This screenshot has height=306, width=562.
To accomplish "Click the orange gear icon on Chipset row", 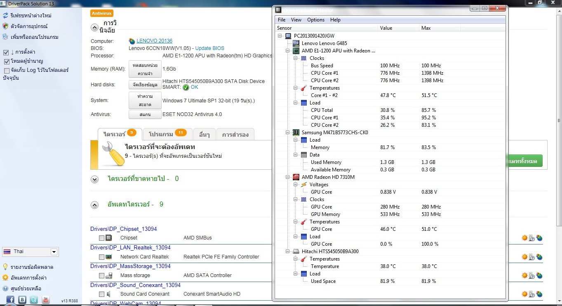I will [524, 238].
